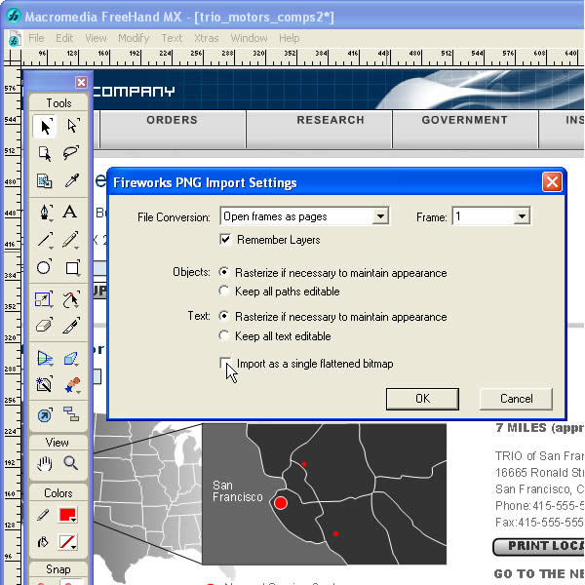This screenshot has height=585, width=585.
Task: Select the Eraser tool
Action: pyautogui.click(x=45, y=326)
